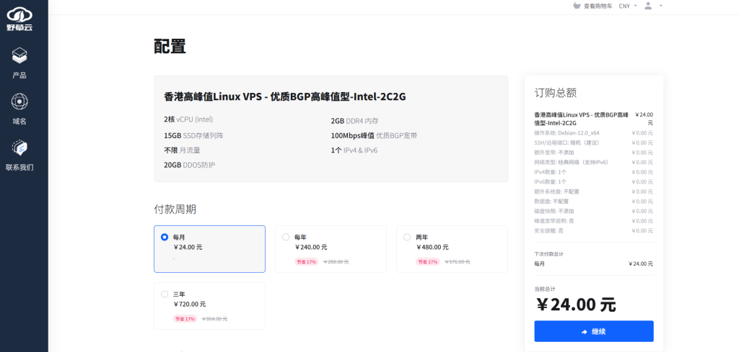This screenshot has height=352, width=739.
Task: Select the 三年 three-year billing radio
Action: (x=165, y=294)
